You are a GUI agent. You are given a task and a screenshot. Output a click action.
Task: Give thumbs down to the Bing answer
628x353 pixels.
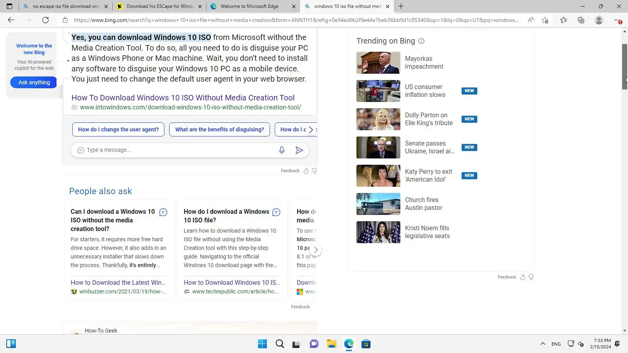[x=314, y=171]
